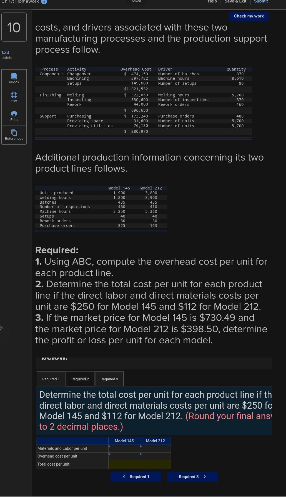286x497 pixels.
Task: Click the Welding overhead cost 322,050
Action: [139, 95]
